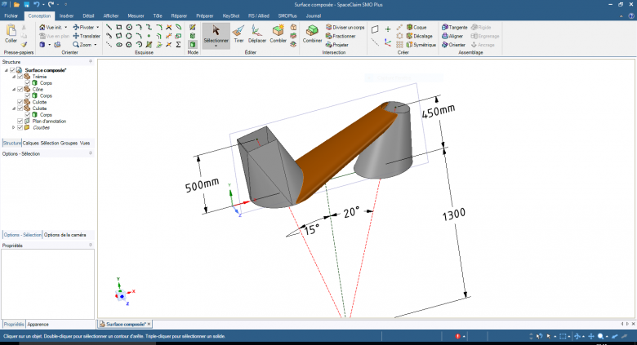The width and height of the screenshot is (637, 345).
Task: Click the Surface composée document tab
Action: click(125, 324)
